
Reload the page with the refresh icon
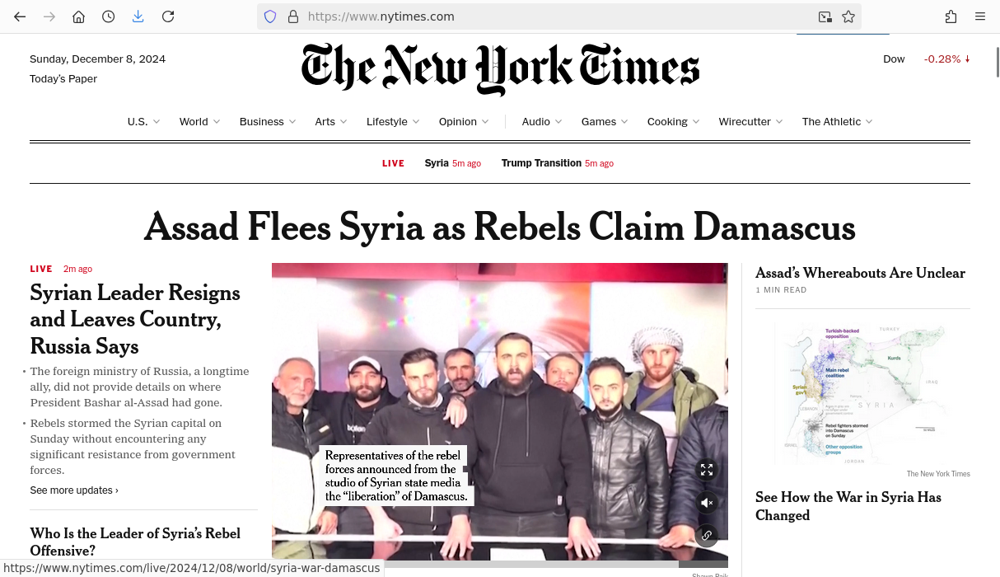click(168, 16)
